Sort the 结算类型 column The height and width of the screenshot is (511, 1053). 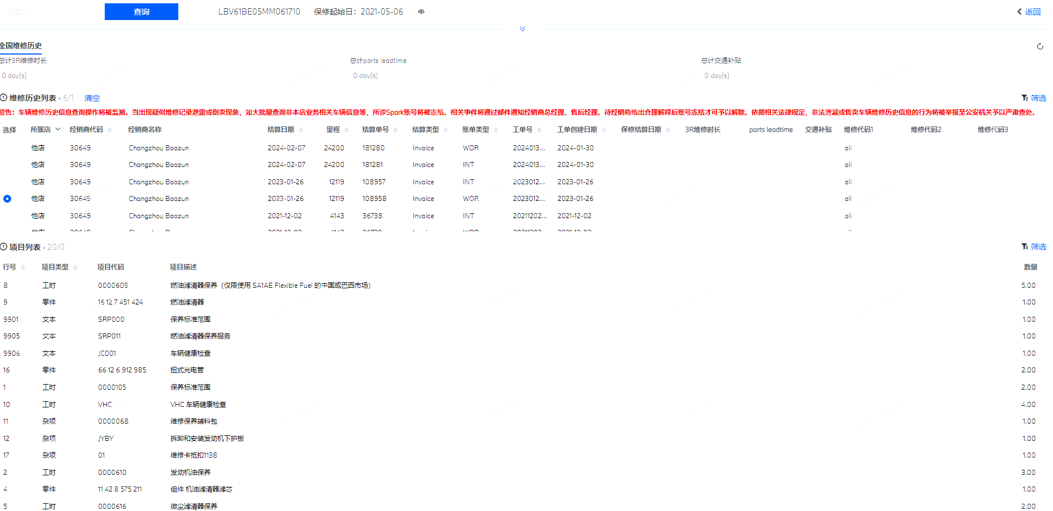[446, 130]
